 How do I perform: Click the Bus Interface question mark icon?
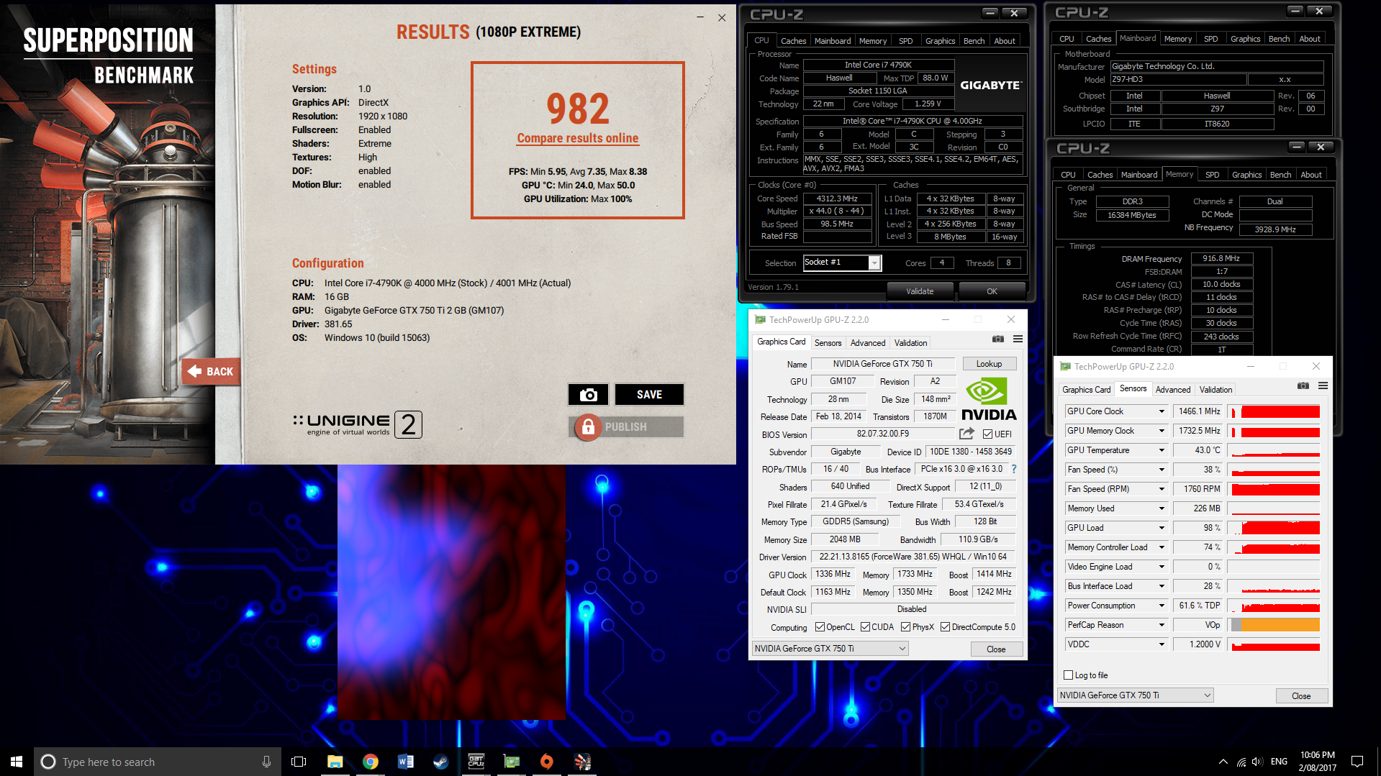(x=1014, y=469)
